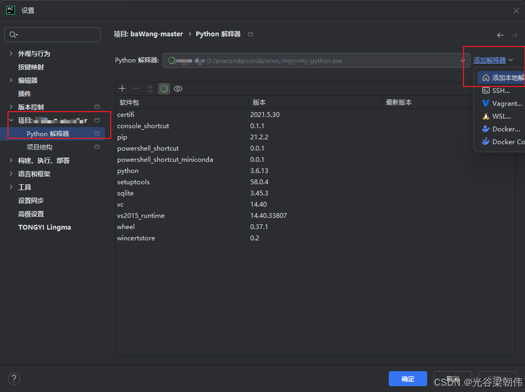This screenshot has height=392, width=525.
Task: Select the powershell_shortcut_miniconda row
Action: coord(315,160)
